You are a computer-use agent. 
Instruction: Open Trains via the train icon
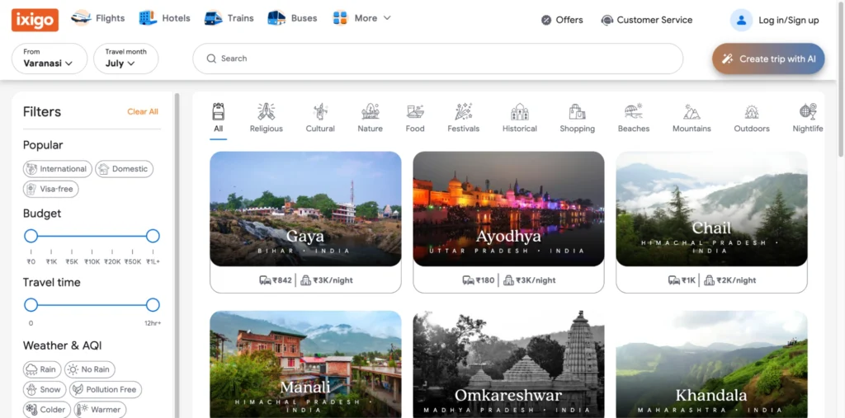pos(214,18)
